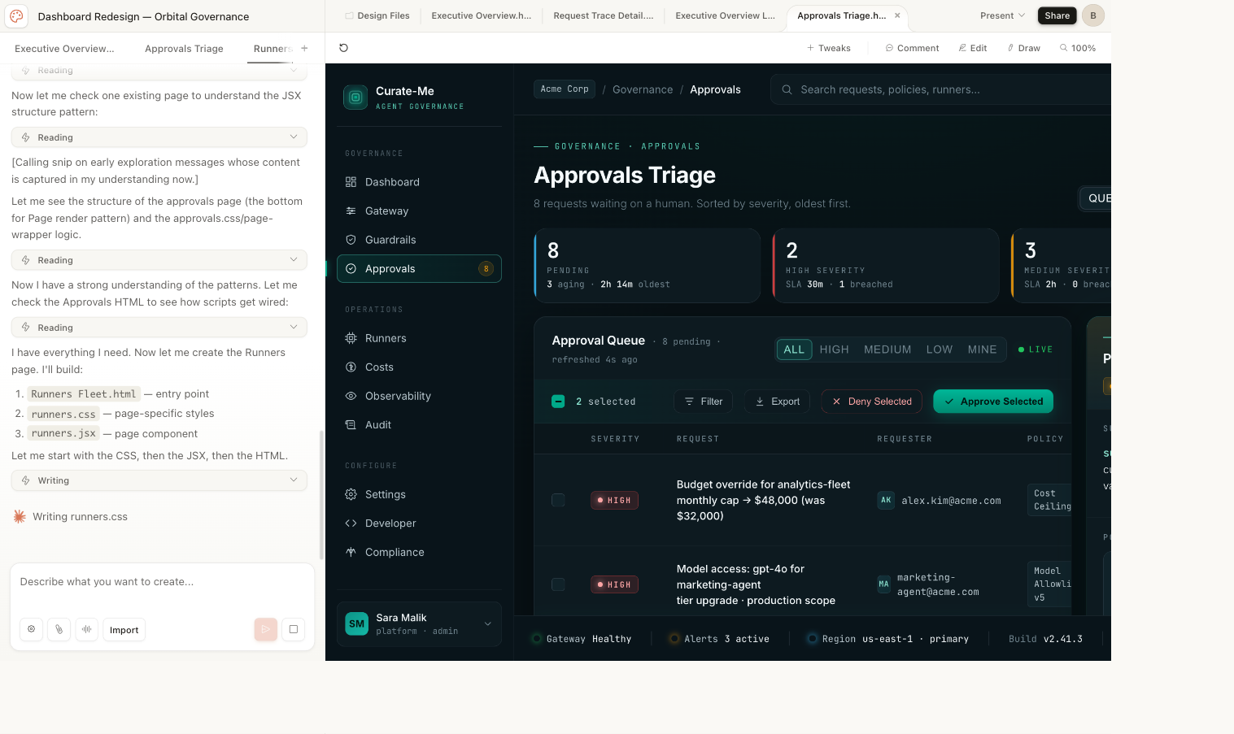Open the Sara Malik account dropdown
Image resolution: width=1234 pixels, height=734 pixels.
point(487,624)
